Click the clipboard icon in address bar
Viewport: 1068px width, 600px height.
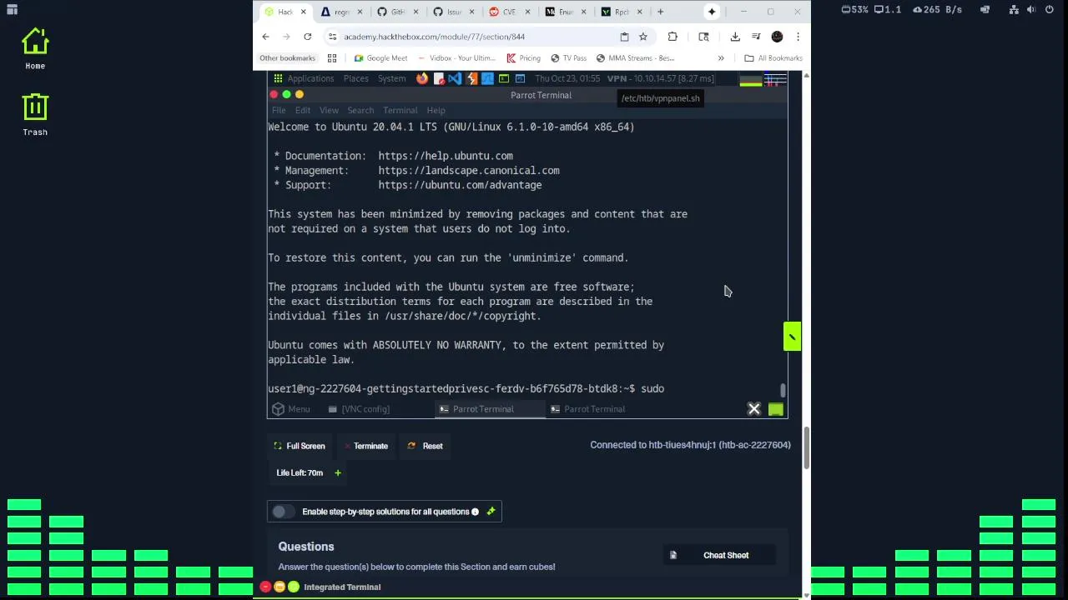(x=624, y=37)
